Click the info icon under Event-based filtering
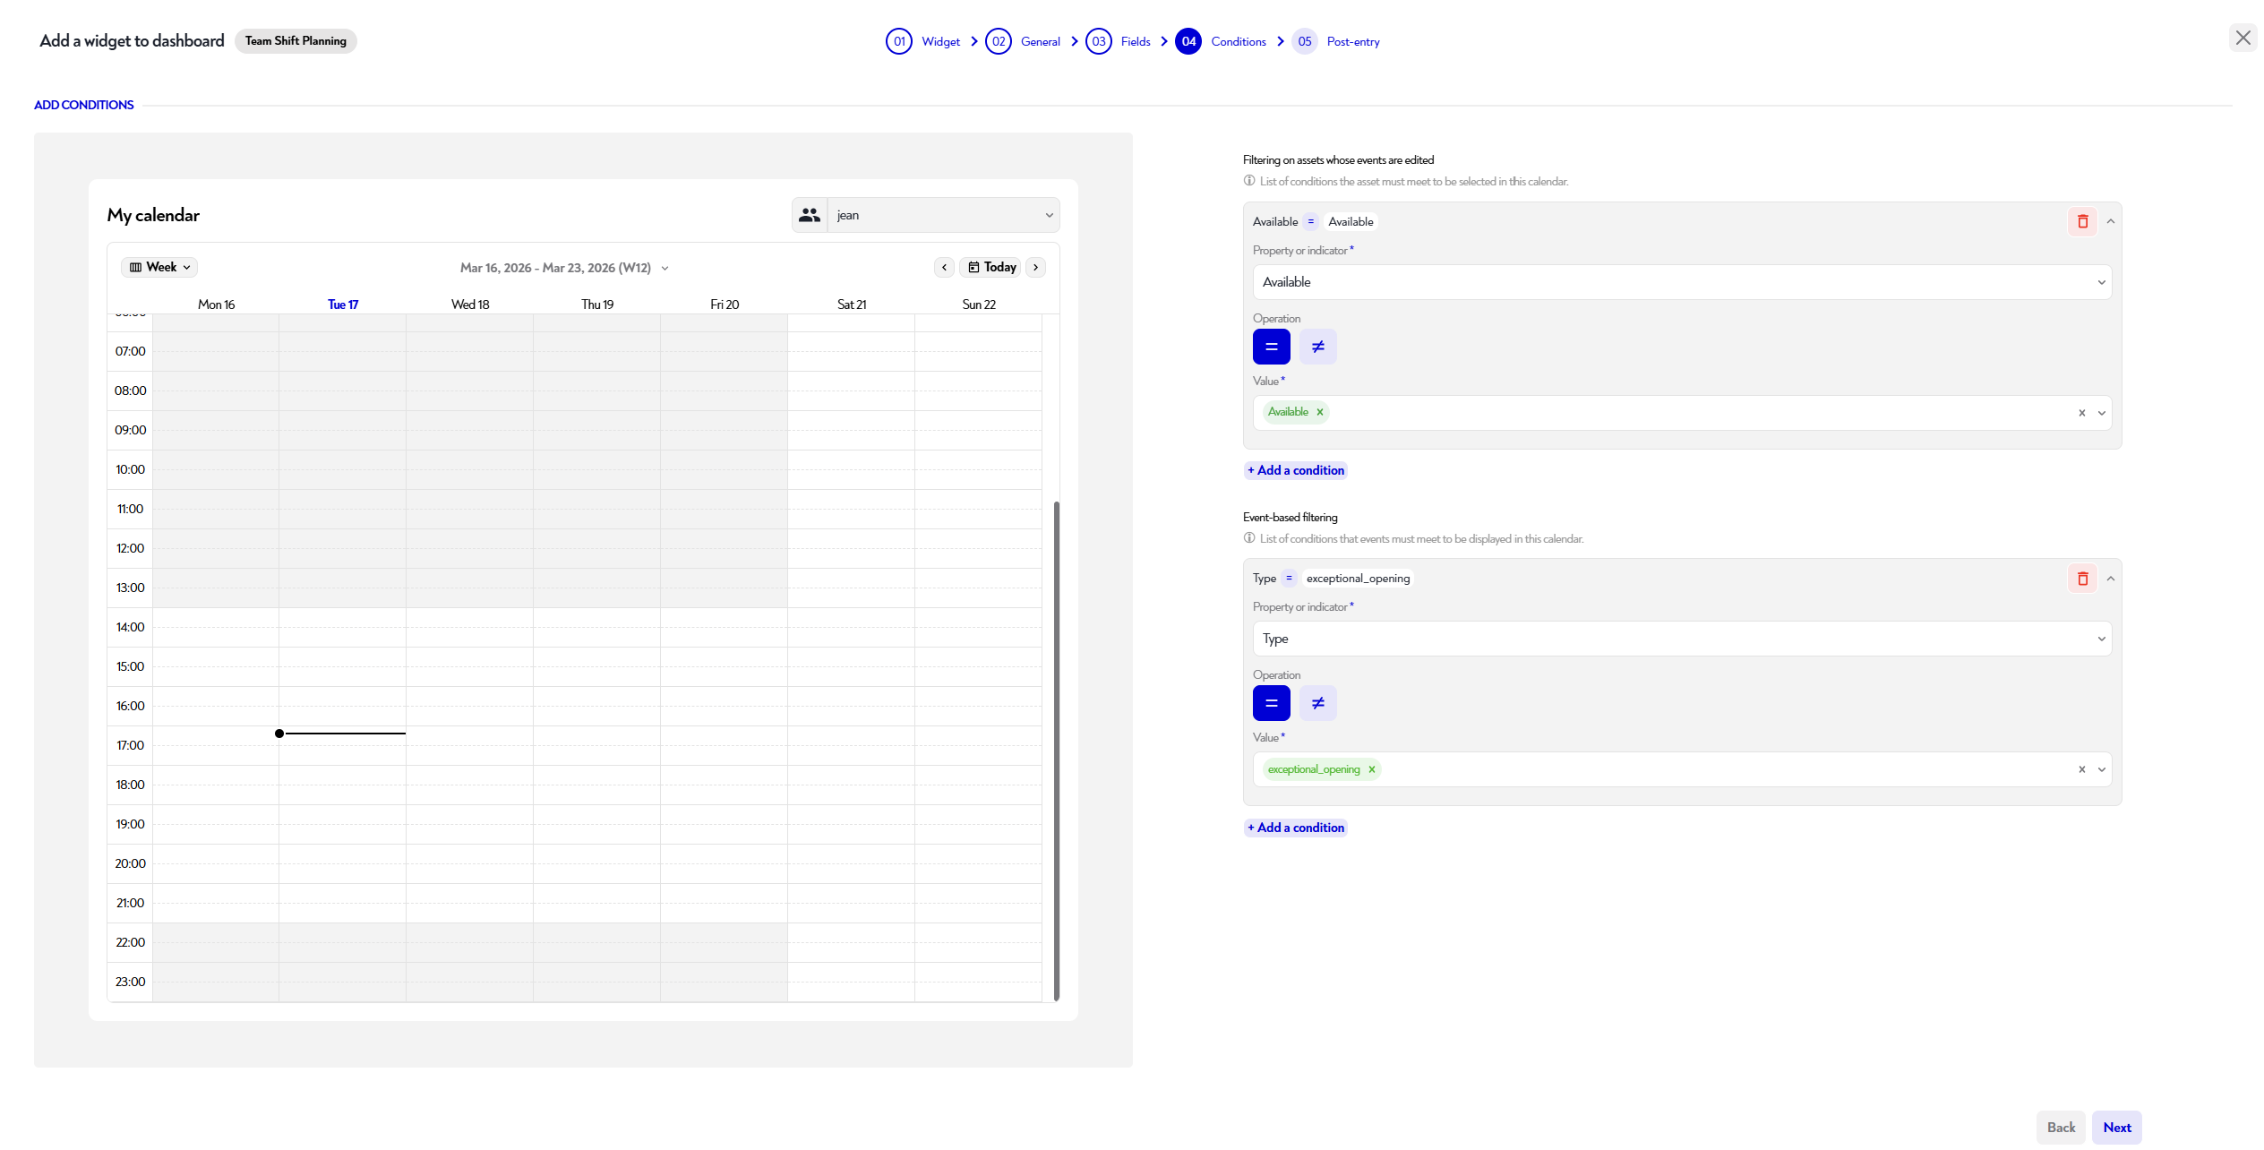Viewport: 2264px width, 1150px height. point(1248,538)
